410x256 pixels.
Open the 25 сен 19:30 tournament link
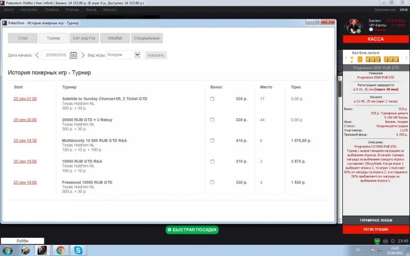pyautogui.click(x=25, y=141)
